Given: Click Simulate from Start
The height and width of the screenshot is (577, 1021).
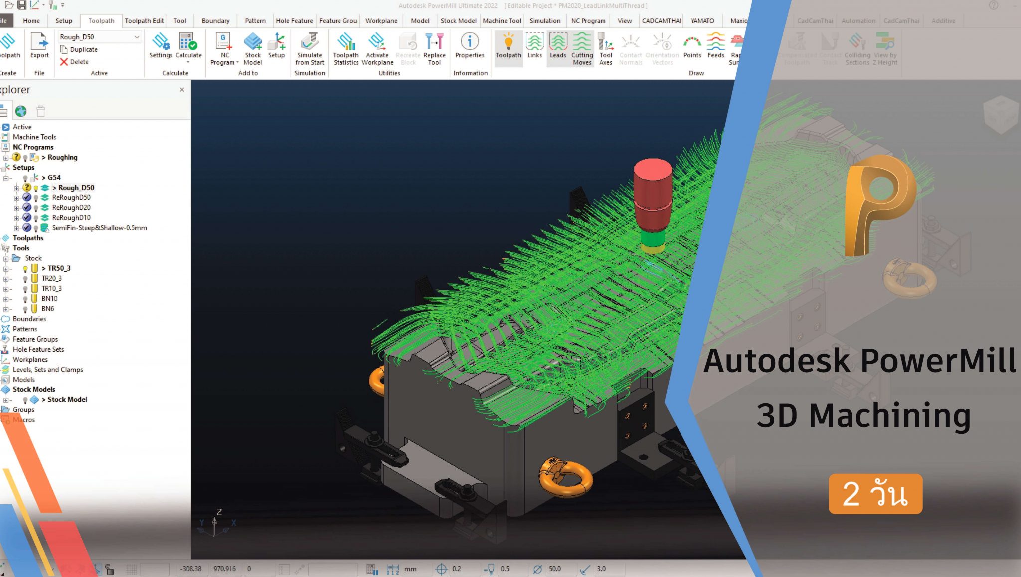Looking at the screenshot, I should click(309, 48).
